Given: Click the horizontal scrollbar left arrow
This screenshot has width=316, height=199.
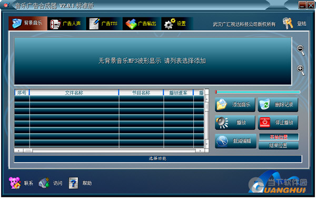Looking at the screenshot, I should (x=18, y=151).
